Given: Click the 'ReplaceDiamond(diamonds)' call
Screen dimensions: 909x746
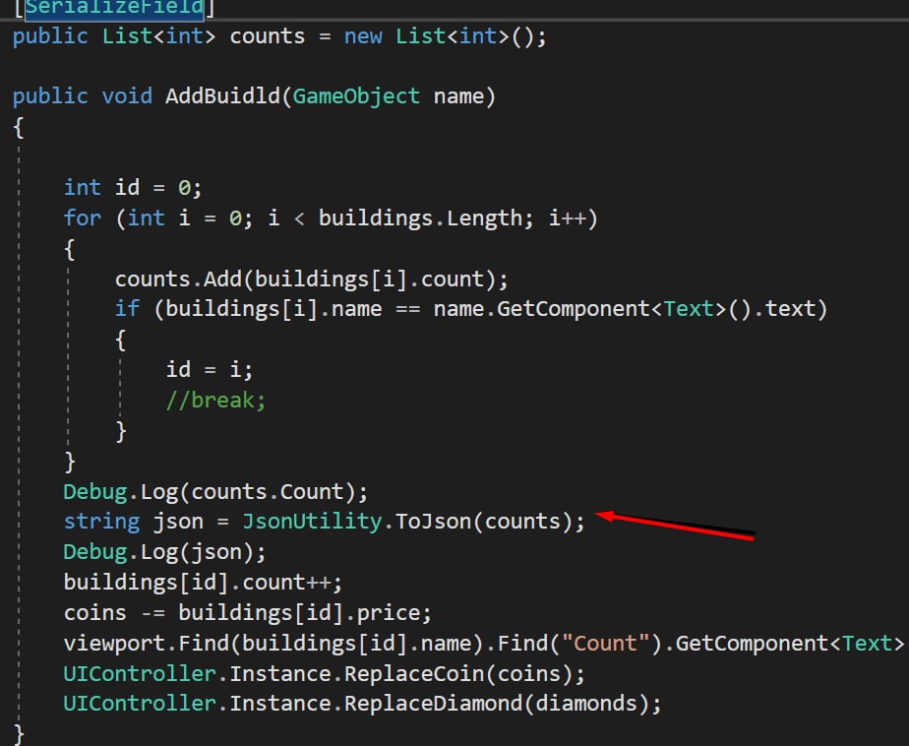Looking at the screenshot, I should (497, 704).
